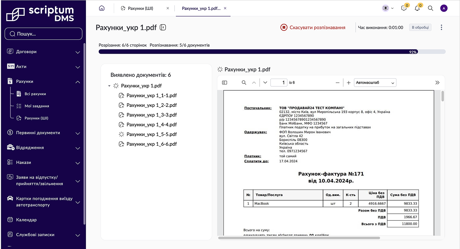This screenshot has width=460, height=249.
Task: Zoom in with the plus icon
Action: 348,82
